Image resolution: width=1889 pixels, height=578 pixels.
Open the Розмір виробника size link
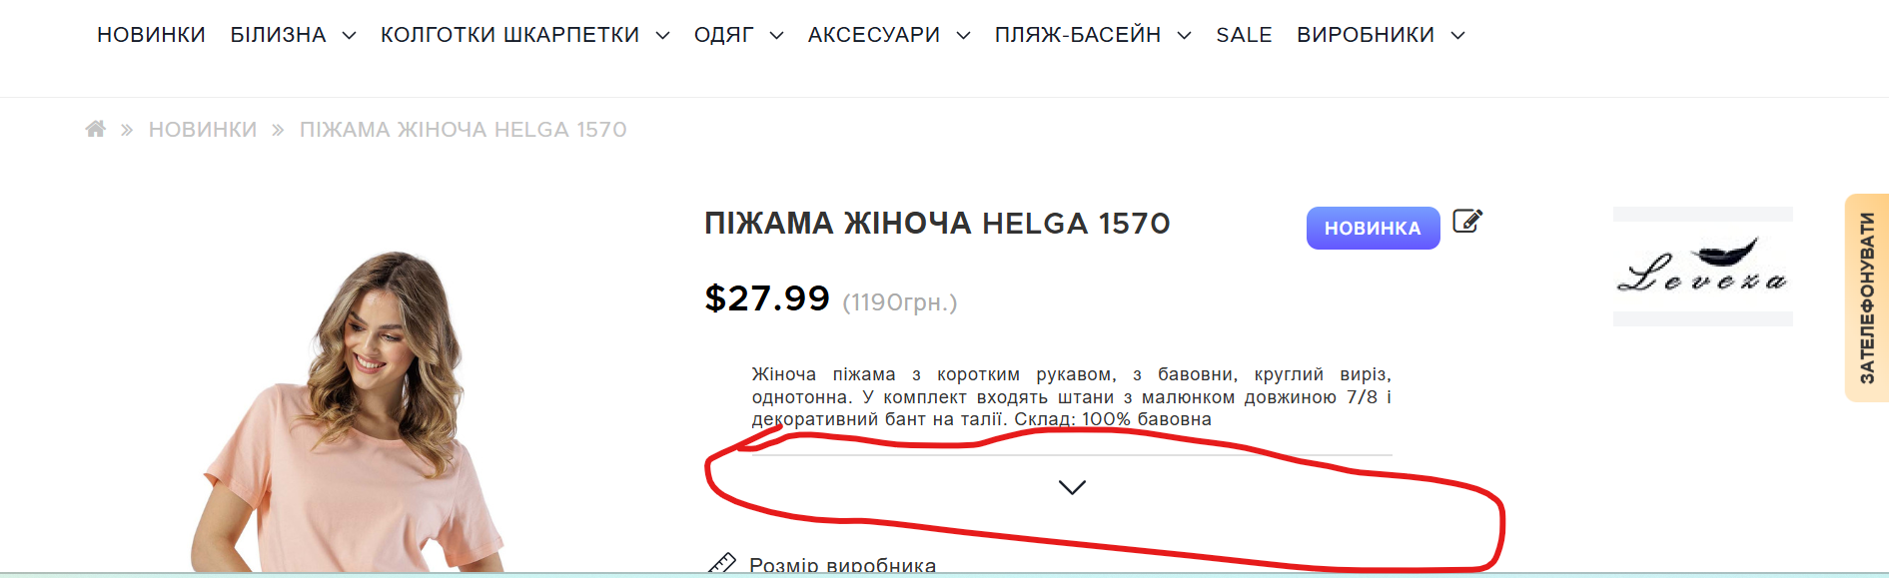[x=843, y=565]
